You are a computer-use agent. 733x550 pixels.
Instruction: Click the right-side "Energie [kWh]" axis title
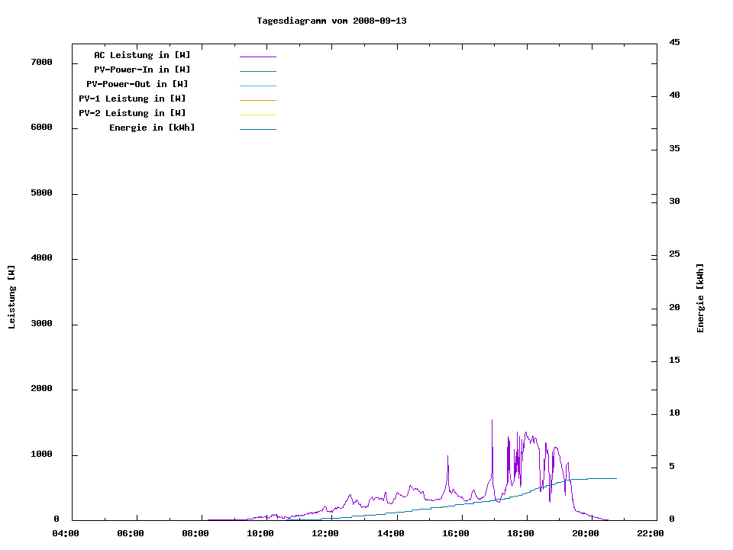700,298
